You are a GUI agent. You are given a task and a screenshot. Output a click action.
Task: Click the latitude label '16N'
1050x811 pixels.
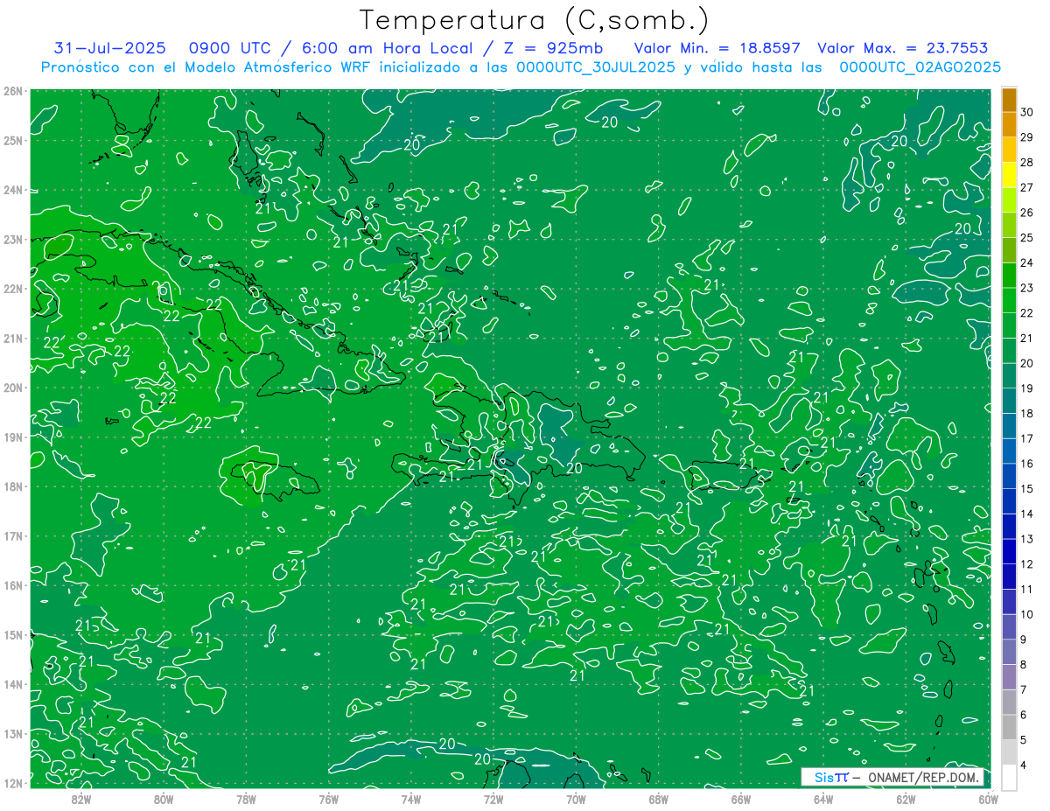point(13,585)
